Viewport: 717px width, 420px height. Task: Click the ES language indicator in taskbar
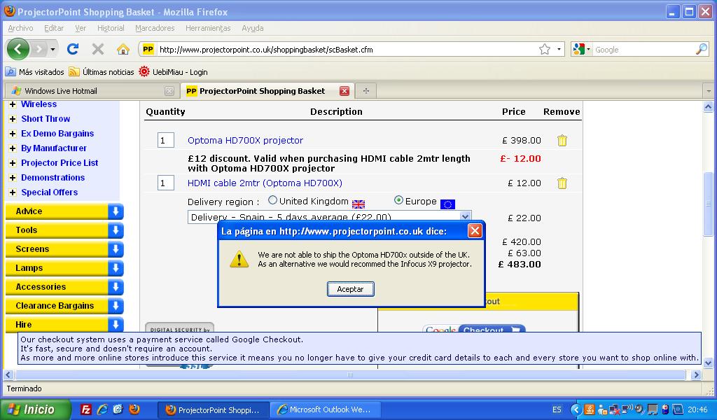click(557, 409)
